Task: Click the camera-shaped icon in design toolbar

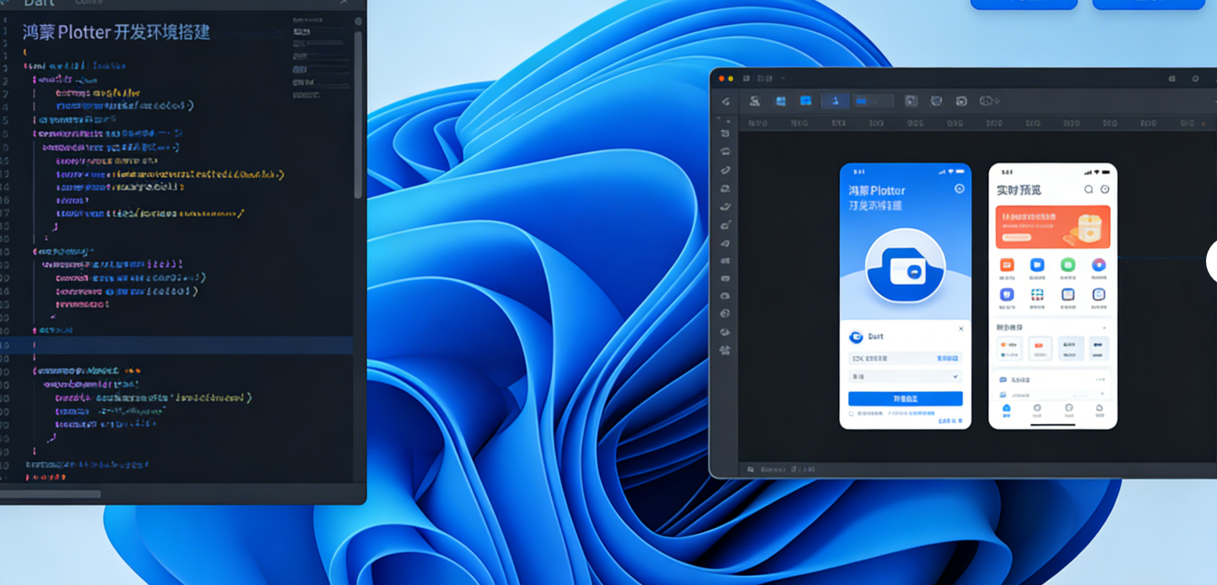Action: tap(961, 101)
